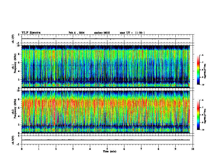Click ch.1 frequency tick label "8"

(19, 54)
